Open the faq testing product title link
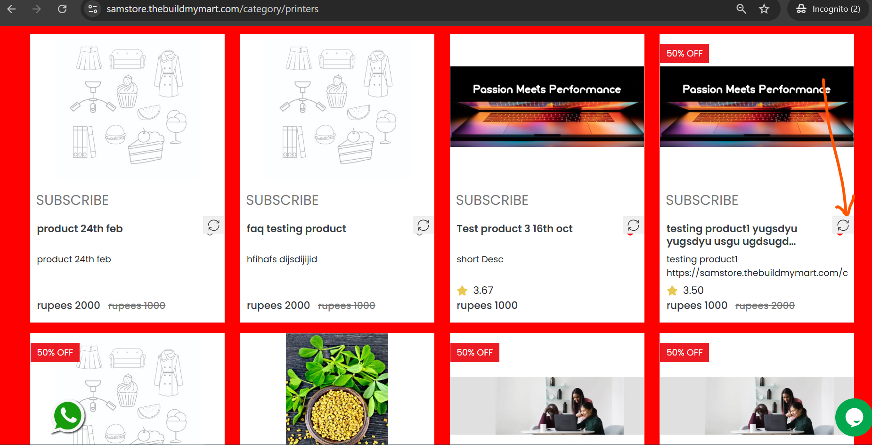 click(296, 228)
